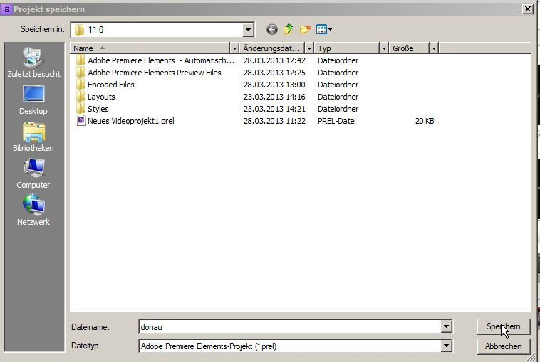Sort by Größe column header
The height and width of the screenshot is (362, 540).
click(409, 48)
